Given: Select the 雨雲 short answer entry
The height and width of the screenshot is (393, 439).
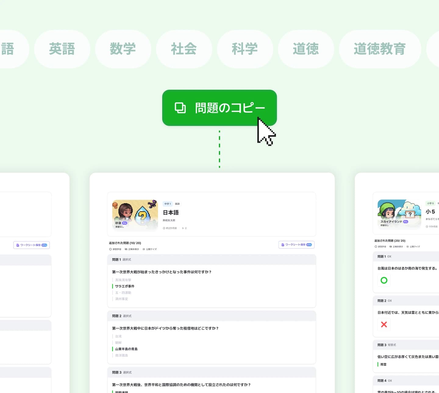Looking at the screenshot, I should click(383, 364).
